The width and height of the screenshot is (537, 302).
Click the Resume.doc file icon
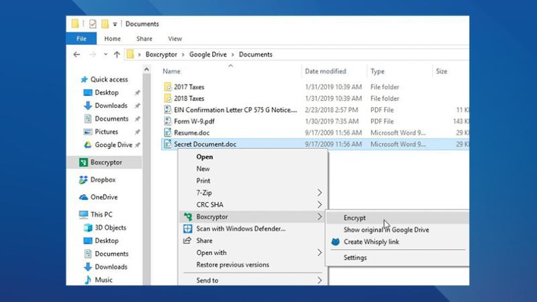click(167, 133)
